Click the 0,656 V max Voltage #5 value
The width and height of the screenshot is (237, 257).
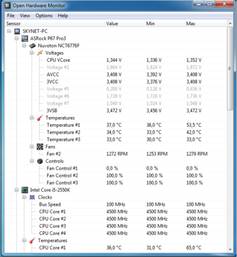193,89
